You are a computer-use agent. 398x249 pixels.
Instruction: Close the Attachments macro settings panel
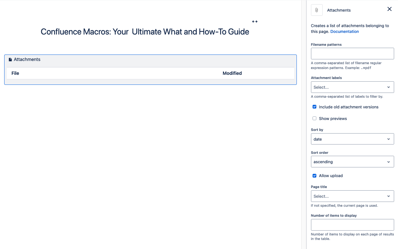pyautogui.click(x=389, y=9)
